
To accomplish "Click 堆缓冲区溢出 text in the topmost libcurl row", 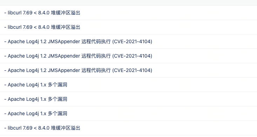I will [x=66, y=13].
